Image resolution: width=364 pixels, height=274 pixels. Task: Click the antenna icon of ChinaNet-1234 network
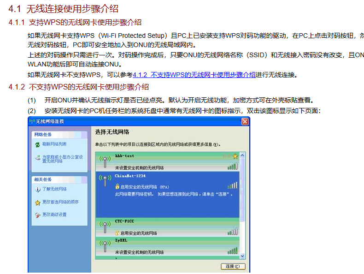tap(105, 180)
